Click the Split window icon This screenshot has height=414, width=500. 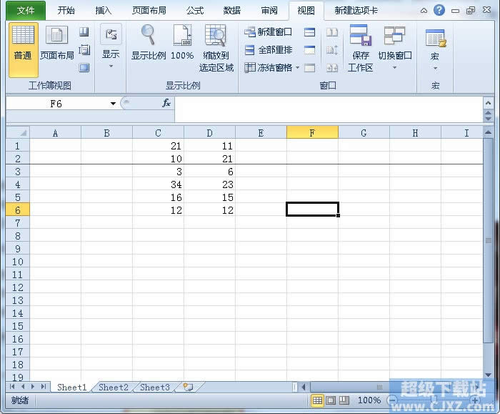click(x=309, y=32)
